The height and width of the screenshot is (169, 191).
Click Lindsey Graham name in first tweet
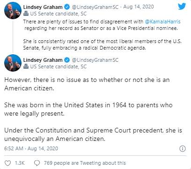coord(43,7)
